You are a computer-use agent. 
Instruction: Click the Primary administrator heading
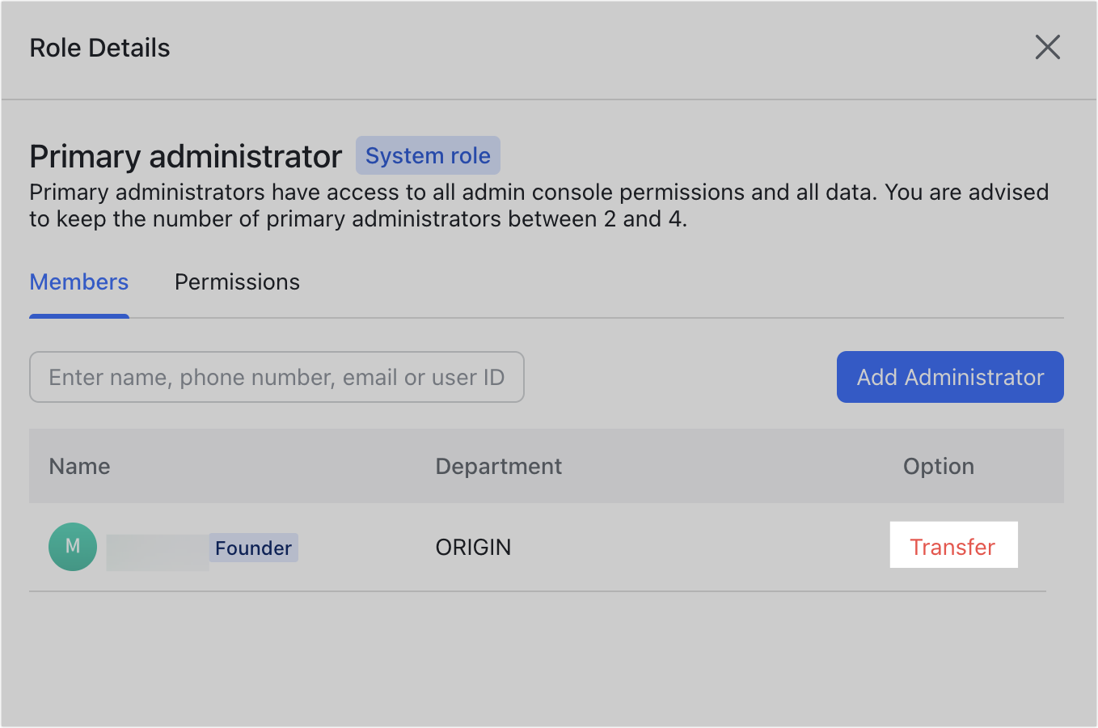point(184,155)
